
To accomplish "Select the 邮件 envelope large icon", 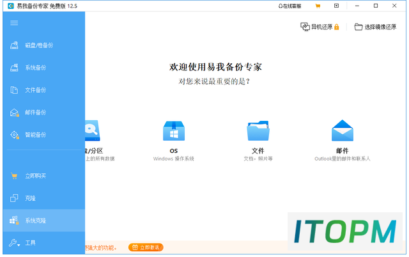I will click(x=343, y=130).
